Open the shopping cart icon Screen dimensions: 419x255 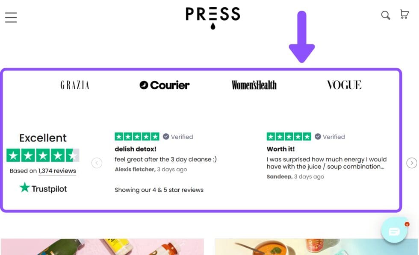coord(404,14)
